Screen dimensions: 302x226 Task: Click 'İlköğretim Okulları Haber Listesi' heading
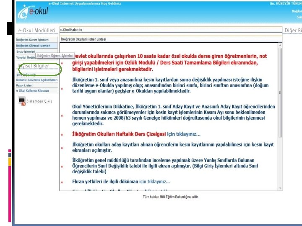(x=83, y=39)
